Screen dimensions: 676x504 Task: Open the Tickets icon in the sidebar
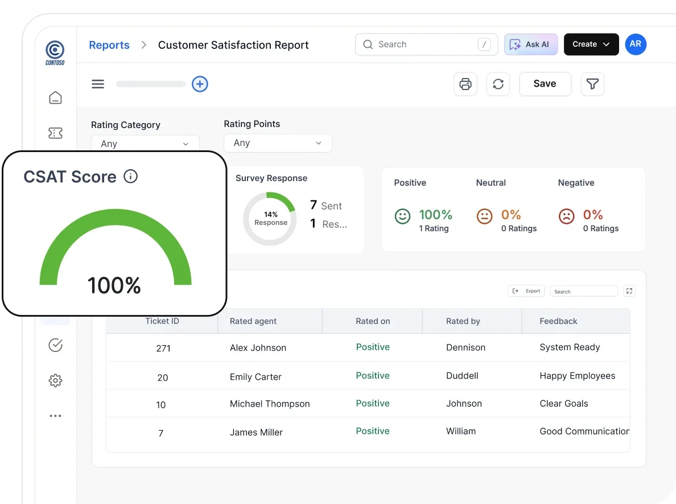pos(55,133)
